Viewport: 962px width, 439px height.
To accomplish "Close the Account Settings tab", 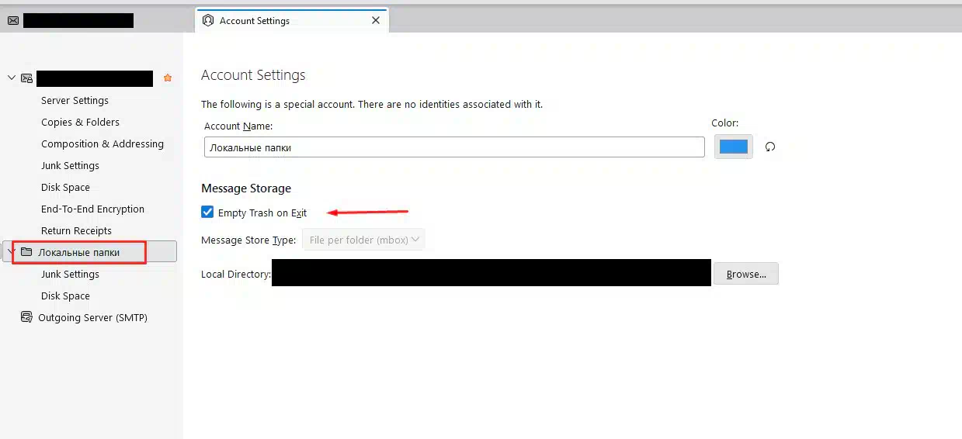I will [376, 21].
